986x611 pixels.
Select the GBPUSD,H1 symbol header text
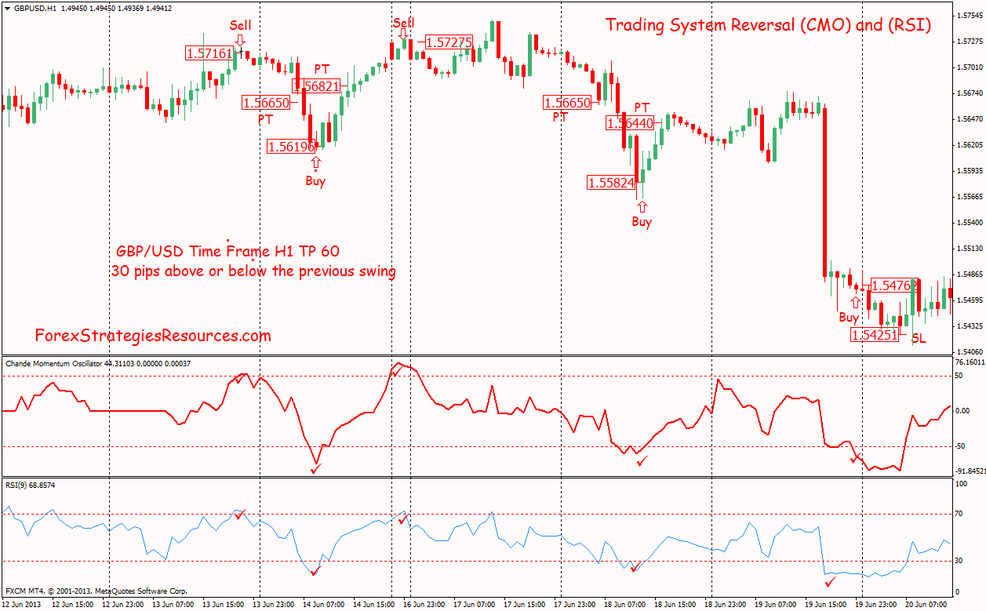[35, 8]
